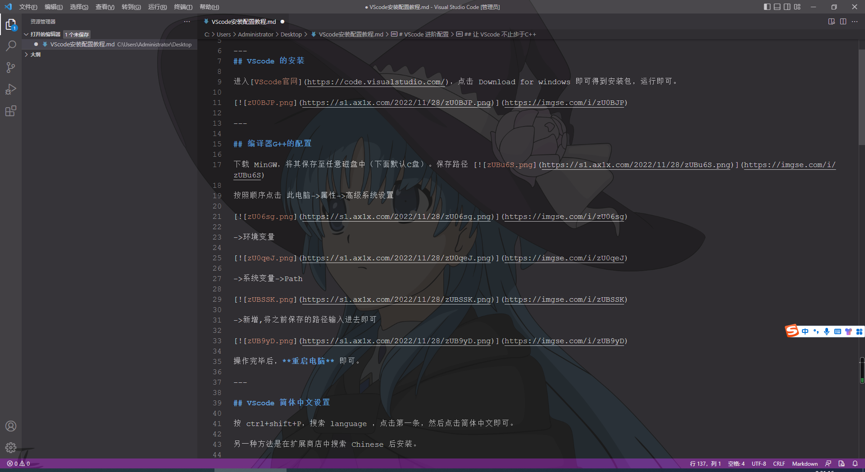The height and width of the screenshot is (472, 865).
Task: Open the Source Control view
Action: (11, 68)
